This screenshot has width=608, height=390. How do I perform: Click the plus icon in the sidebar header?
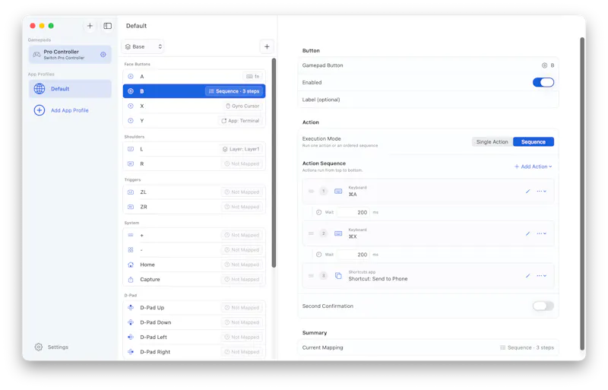(90, 26)
